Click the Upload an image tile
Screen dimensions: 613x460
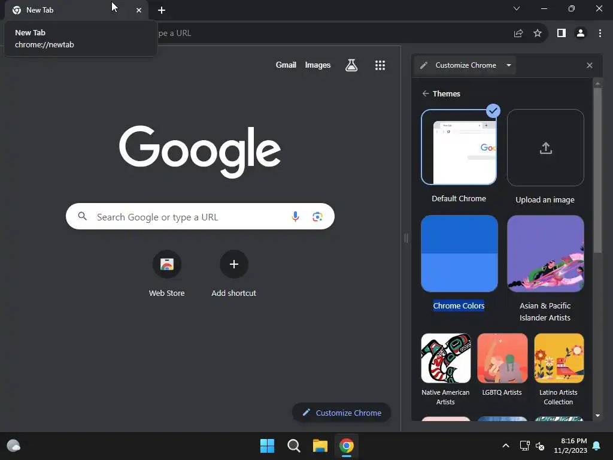click(545, 147)
